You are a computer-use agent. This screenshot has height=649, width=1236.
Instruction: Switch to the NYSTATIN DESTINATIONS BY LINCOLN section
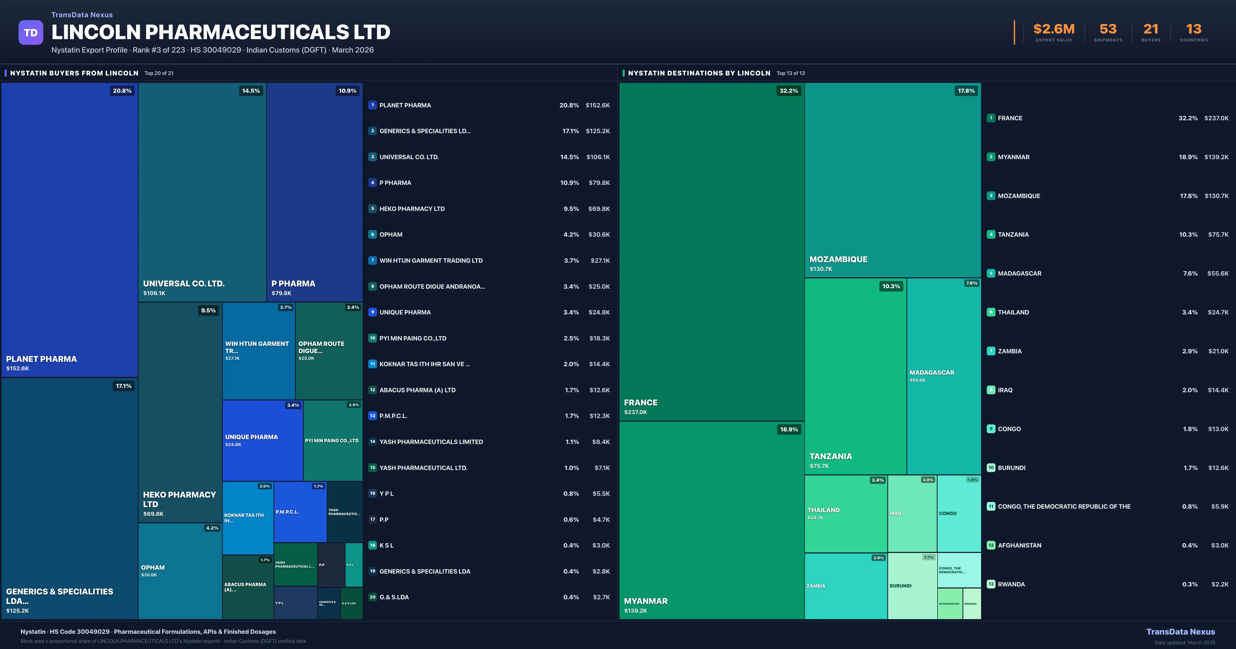point(699,73)
